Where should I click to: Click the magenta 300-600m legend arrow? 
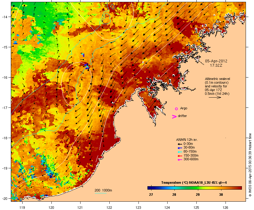pyautogui.click(x=180, y=160)
